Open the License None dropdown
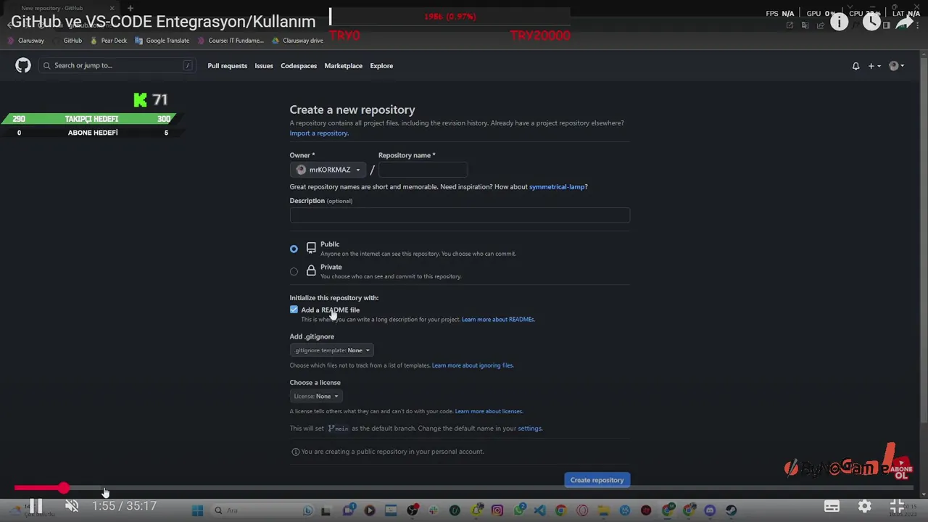928x522 pixels. pos(316,396)
